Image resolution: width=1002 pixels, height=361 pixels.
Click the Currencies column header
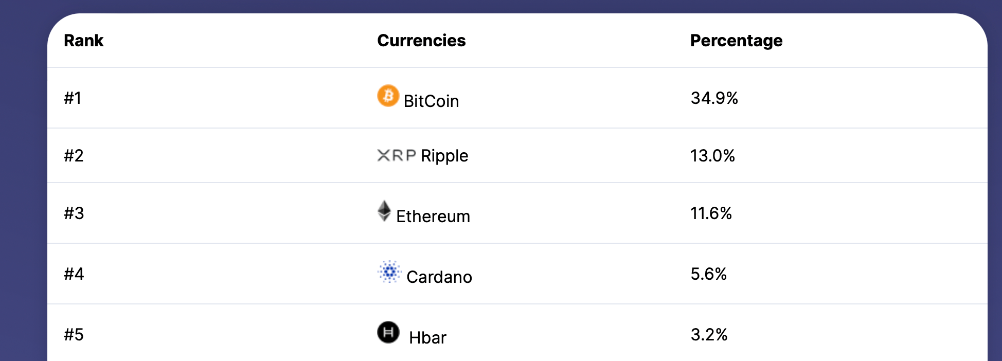pyautogui.click(x=421, y=41)
